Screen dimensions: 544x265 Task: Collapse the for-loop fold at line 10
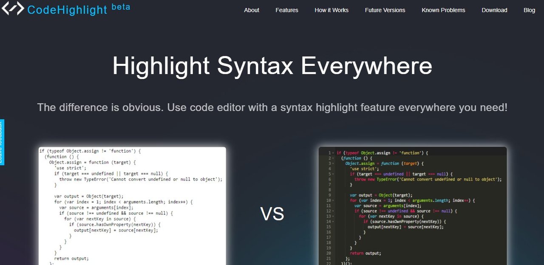pyautogui.click(x=334, y=200)
